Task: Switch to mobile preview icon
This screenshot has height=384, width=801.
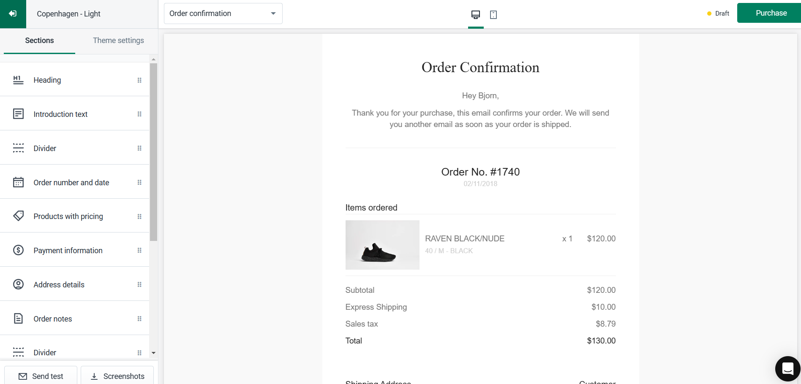Action: tap(493, 15)
